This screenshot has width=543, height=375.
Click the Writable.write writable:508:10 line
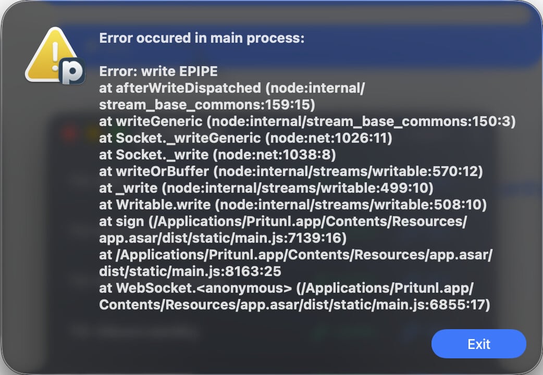(x=293, y=204)
